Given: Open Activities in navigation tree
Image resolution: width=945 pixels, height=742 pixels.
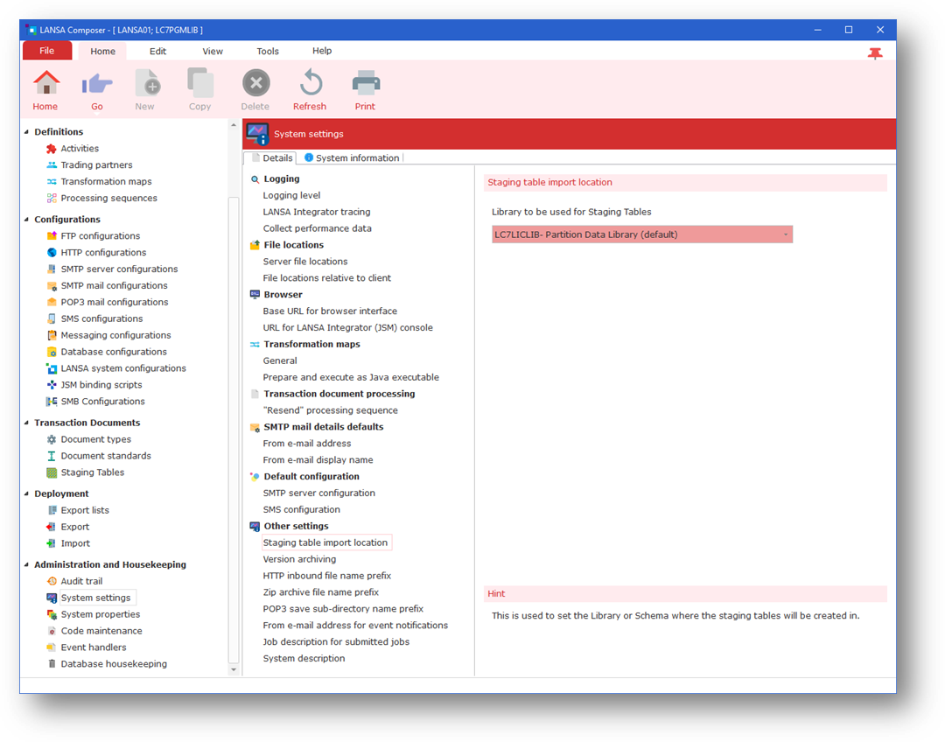Looking at the screenshot, I should click(x=79, y=148).
